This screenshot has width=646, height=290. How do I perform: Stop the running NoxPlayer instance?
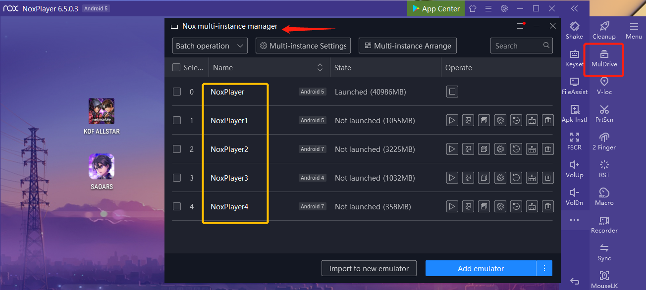pos(452,92)
